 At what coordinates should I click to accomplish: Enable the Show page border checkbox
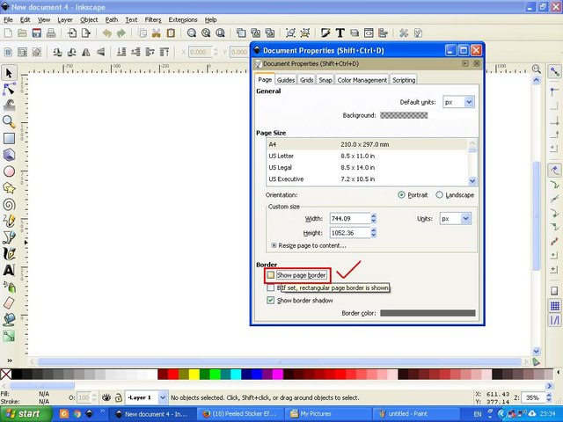270,275
